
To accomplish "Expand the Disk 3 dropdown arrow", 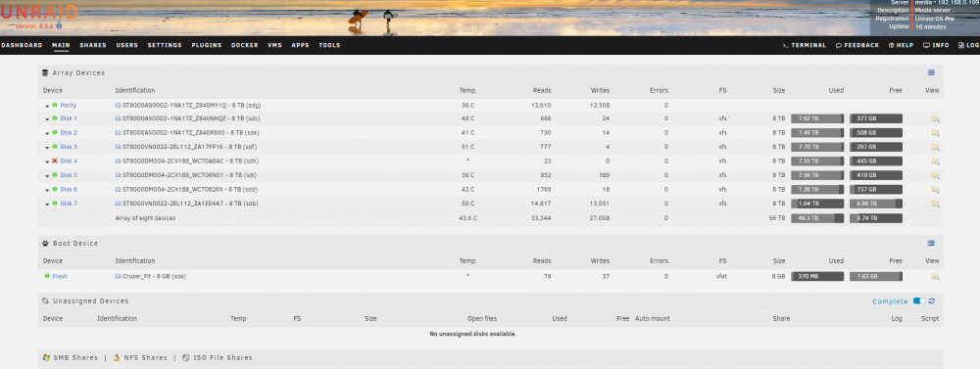I will tap(47, 148).
